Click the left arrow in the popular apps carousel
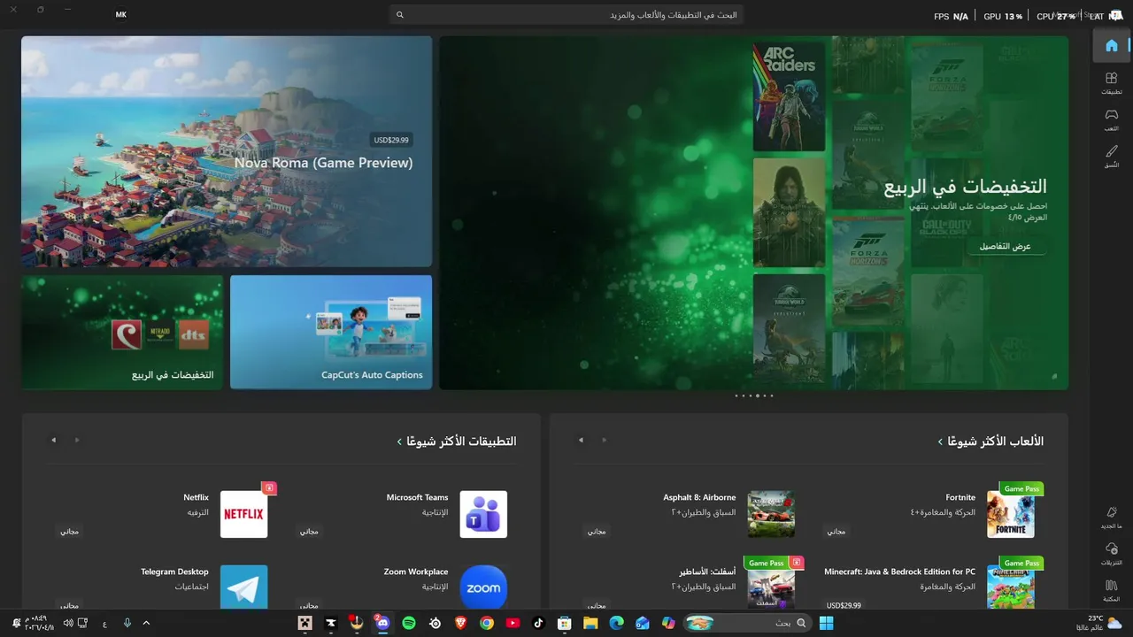This screenshot has width=1133, height=637. (x=53, y=440)
